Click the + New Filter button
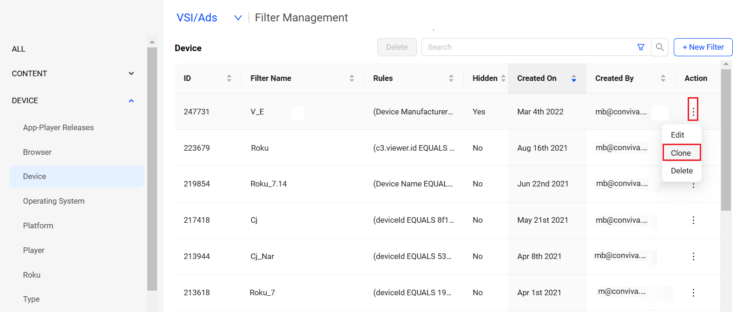Viewport: 736px width, 312px height. pyautogui.click(x=703, y=47)
